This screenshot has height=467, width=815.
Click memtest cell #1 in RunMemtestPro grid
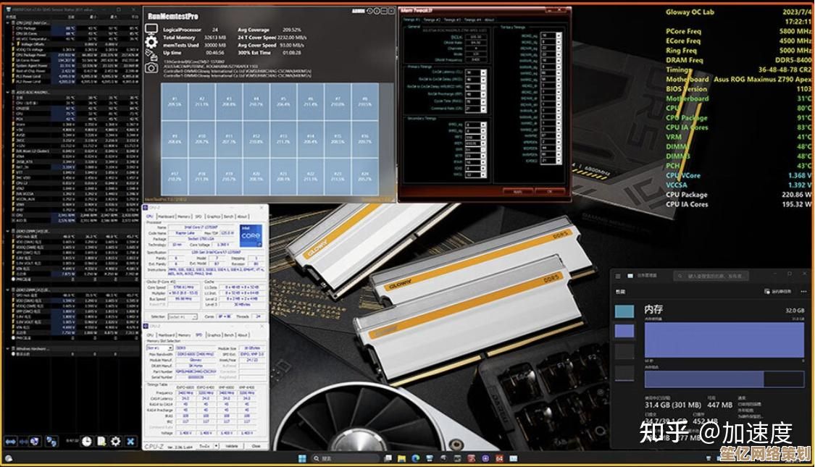point(175,102)
